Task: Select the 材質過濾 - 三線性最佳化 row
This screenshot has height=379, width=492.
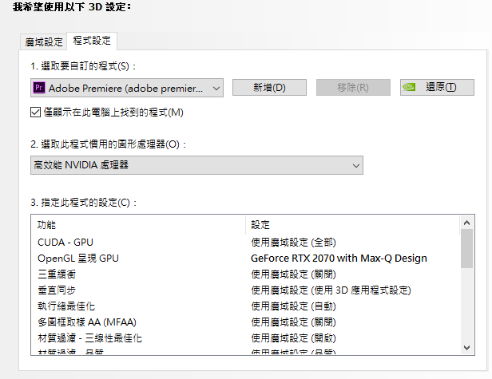Action: [x=245, y=338]
